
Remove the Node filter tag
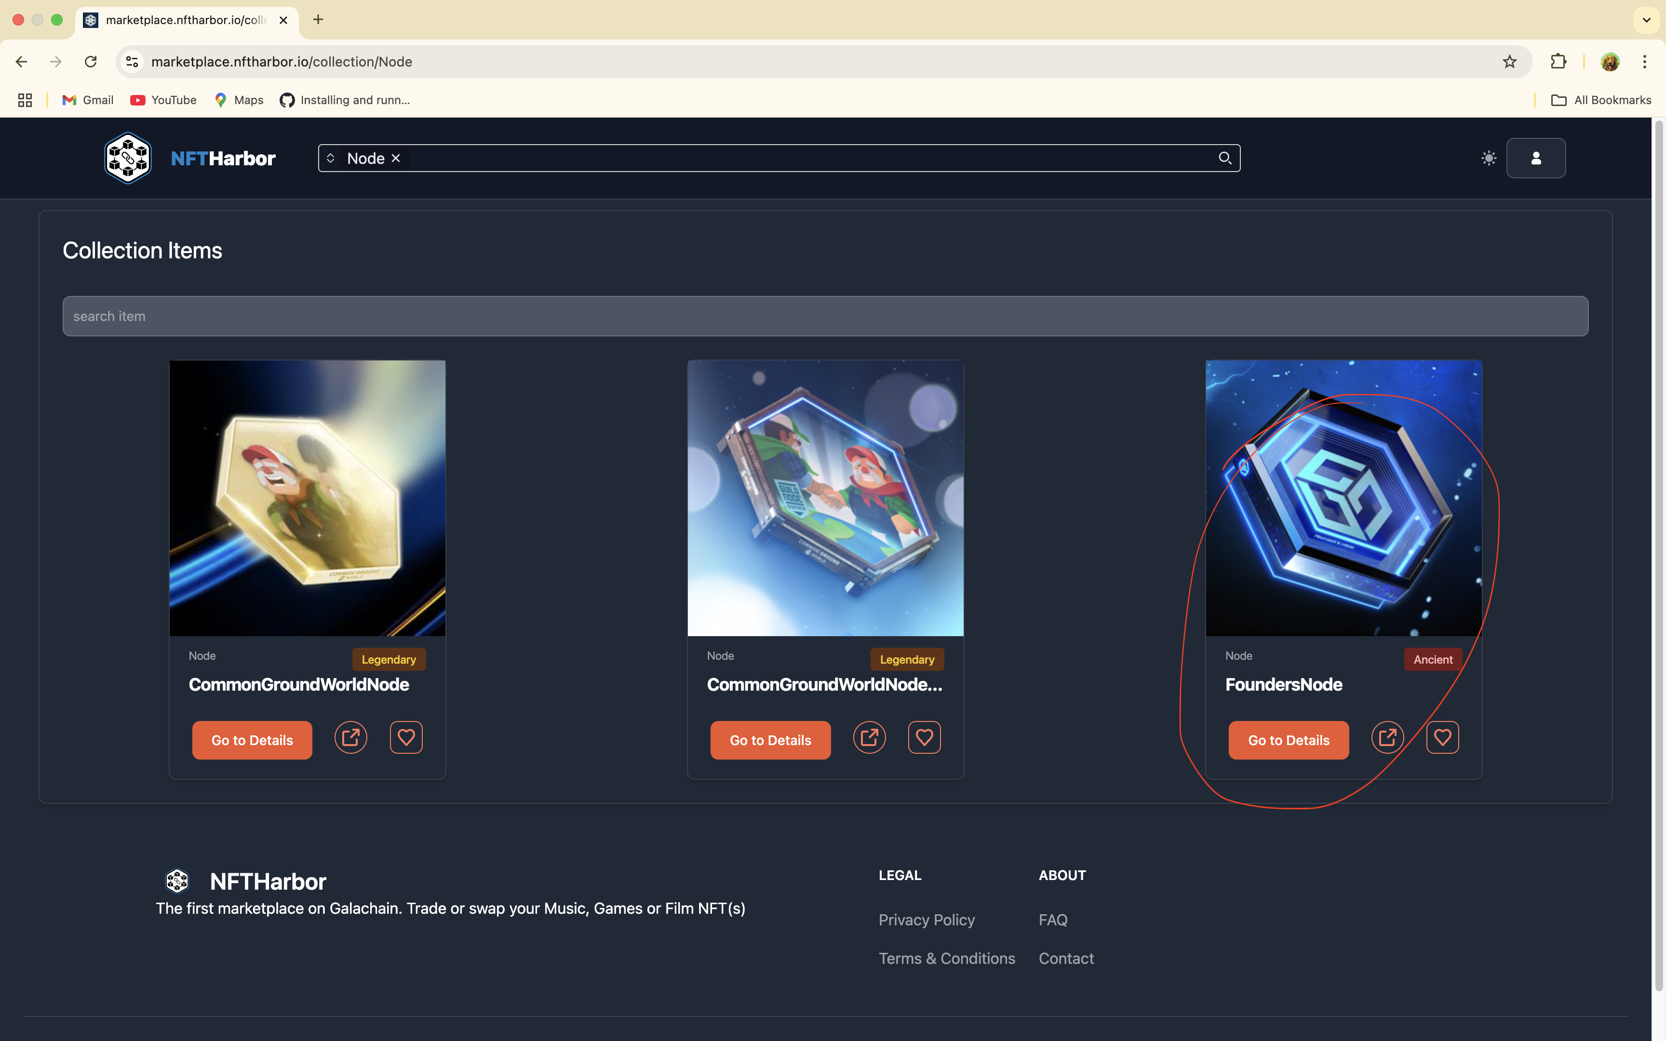396,159
